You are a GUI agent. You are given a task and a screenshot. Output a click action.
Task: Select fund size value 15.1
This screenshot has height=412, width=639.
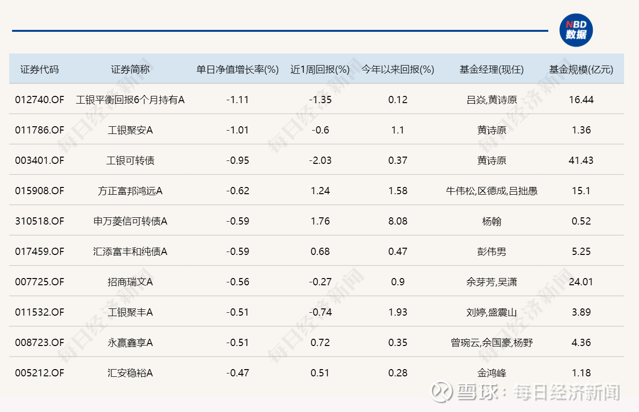click(x=581, y=191)
